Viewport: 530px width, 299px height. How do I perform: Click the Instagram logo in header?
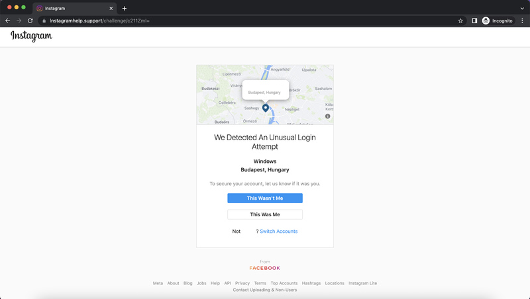click(31, 36)
